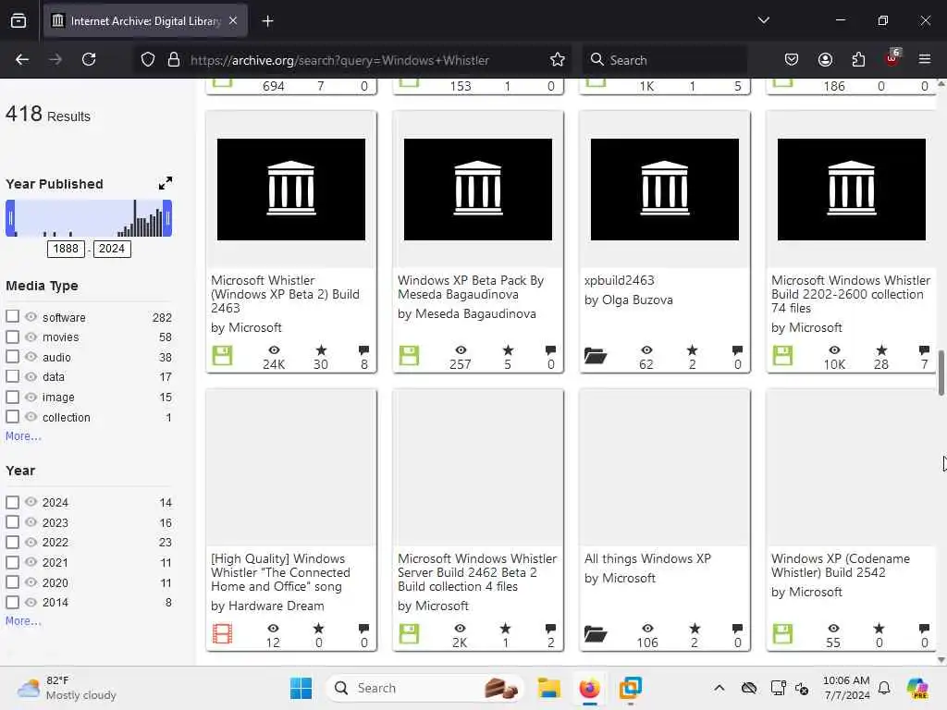The height and width of the screenshot is (710, 947).
Task: Check the 2024 year filter
Action: [x=12, y=502]
